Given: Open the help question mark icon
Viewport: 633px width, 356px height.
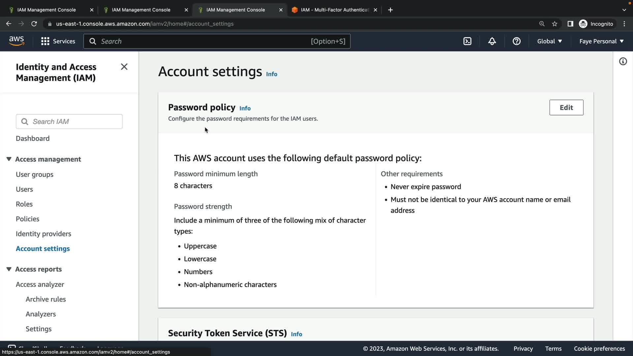Looking at the screenshot, I should (x=516, y=41).
